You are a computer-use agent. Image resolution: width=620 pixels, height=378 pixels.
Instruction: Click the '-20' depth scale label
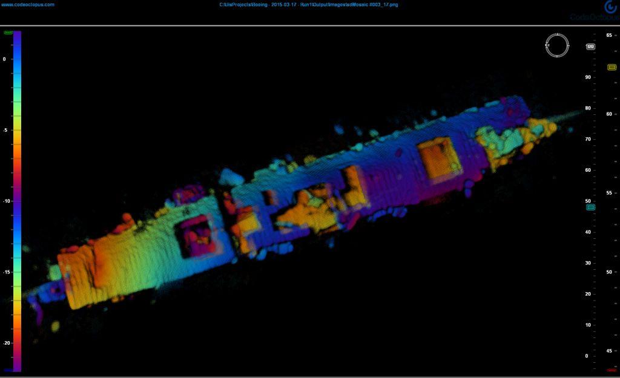pos(6,344)
